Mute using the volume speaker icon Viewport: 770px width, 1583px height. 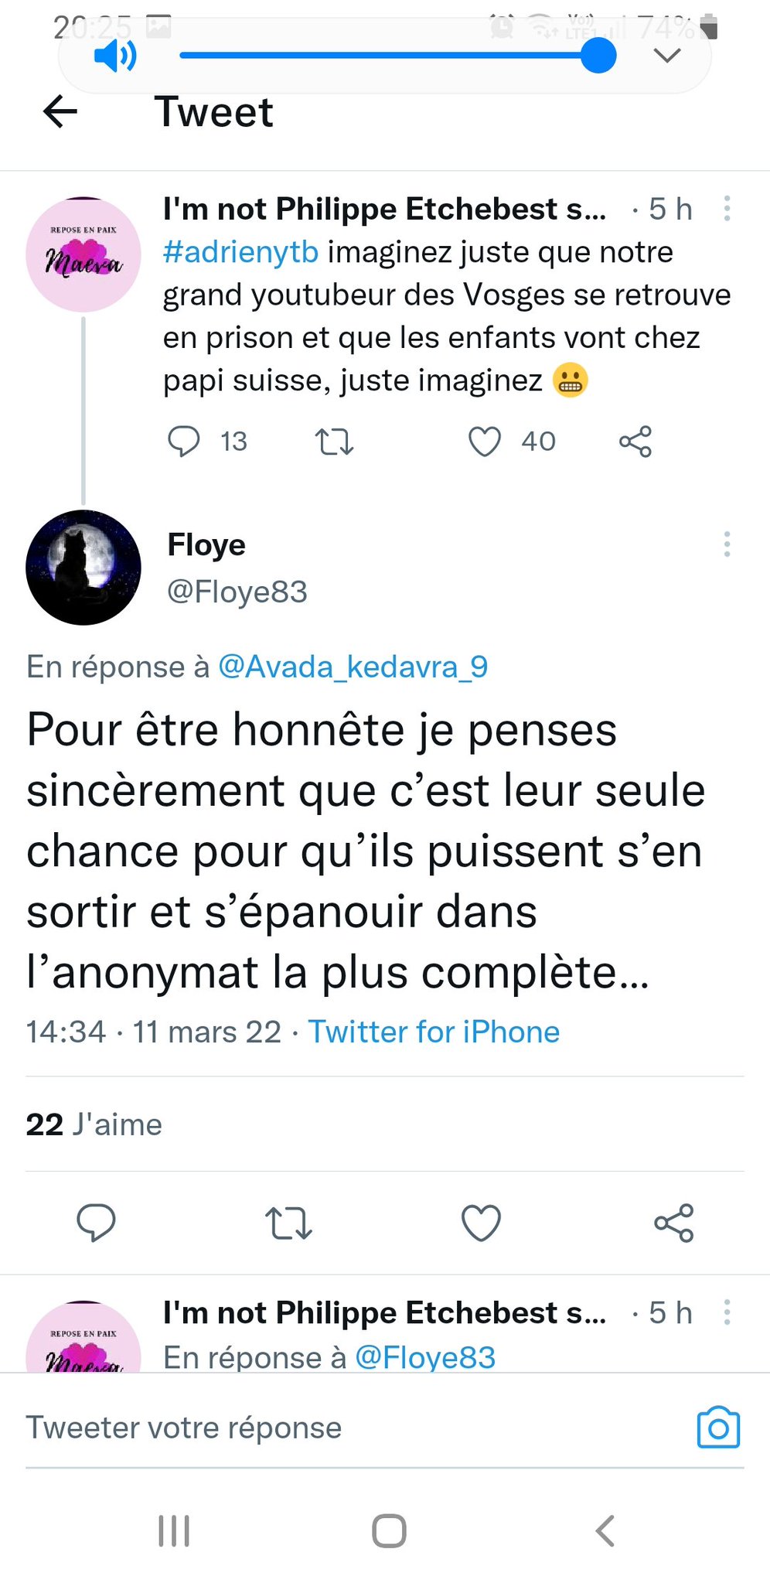114,56
